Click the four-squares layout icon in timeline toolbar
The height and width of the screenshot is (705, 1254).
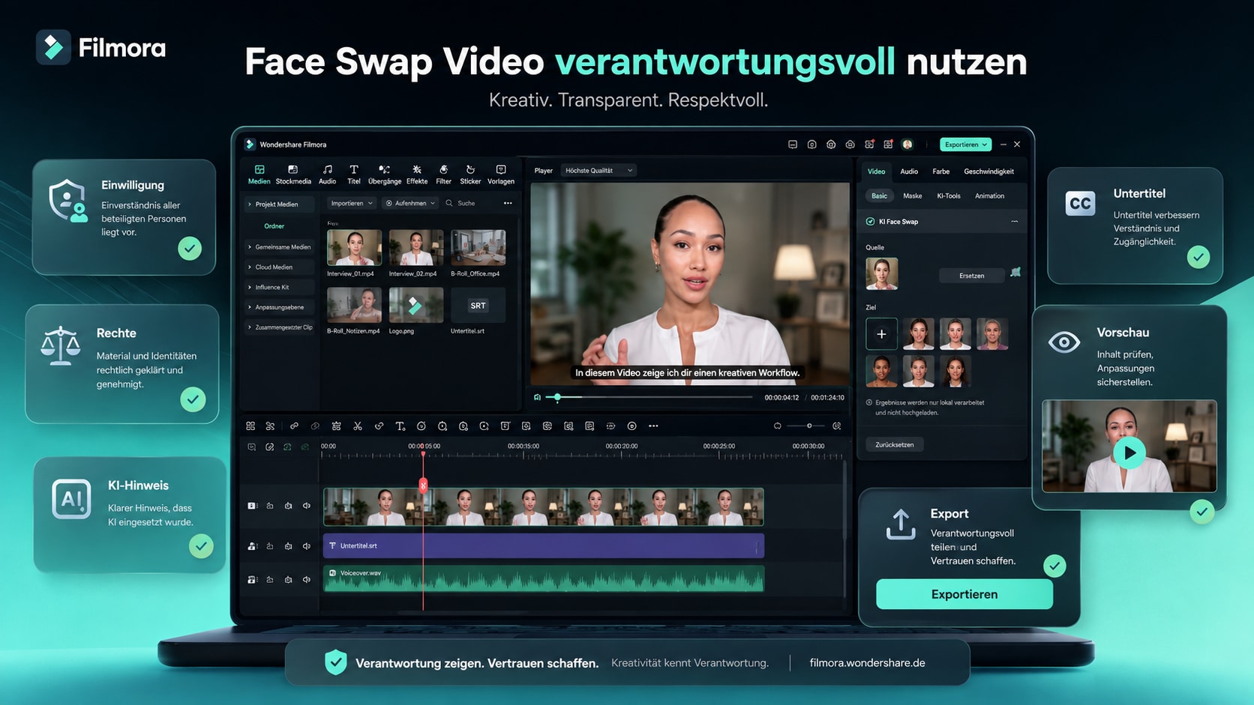pos(250,426)
